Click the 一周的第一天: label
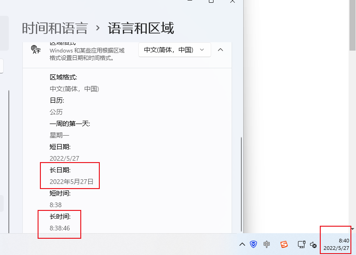This screenshot has width=356, height=255. 70,124
